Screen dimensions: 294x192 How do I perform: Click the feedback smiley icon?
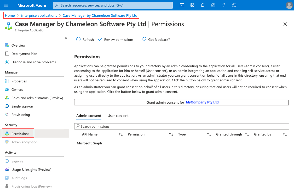pos(234,5)
